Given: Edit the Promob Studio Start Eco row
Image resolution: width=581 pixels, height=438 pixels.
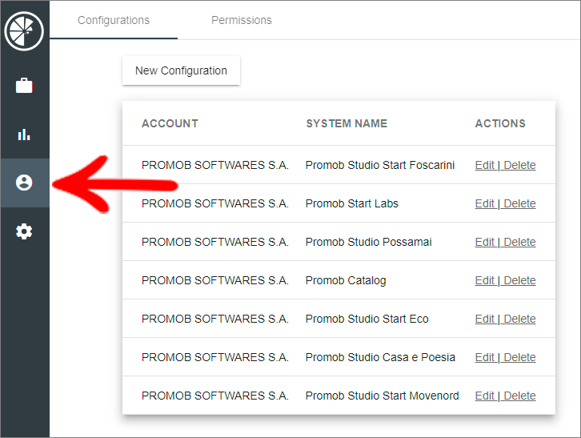Looking at the screenshot, I should (485, 319).
